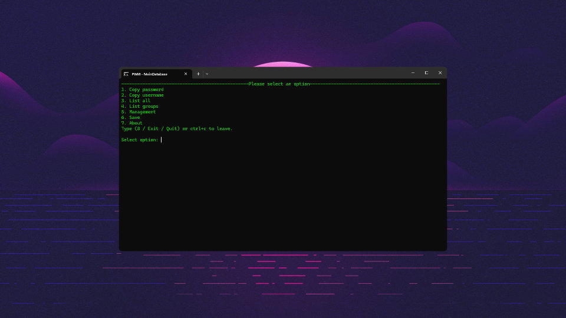The height and width of the screenshot is (318, 566).
Task: Click the terminal icon in the PWM tab
Action: (x=126, y=74)
